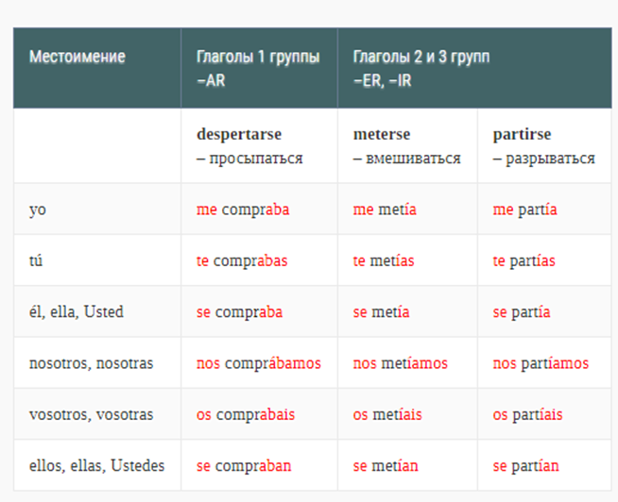618x502 pixels.
Task: Click the "te metías" cell
Action: (407, 260)
